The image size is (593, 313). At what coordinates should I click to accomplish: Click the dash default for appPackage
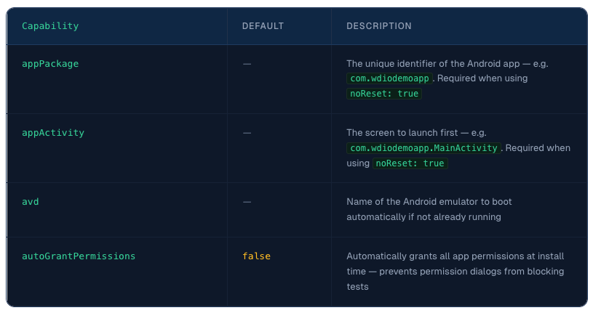pyautogui.click(x=247, y=64)
